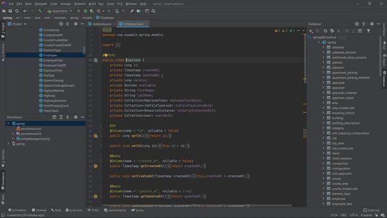Expand addenda table in Database tree

[324, 47]
